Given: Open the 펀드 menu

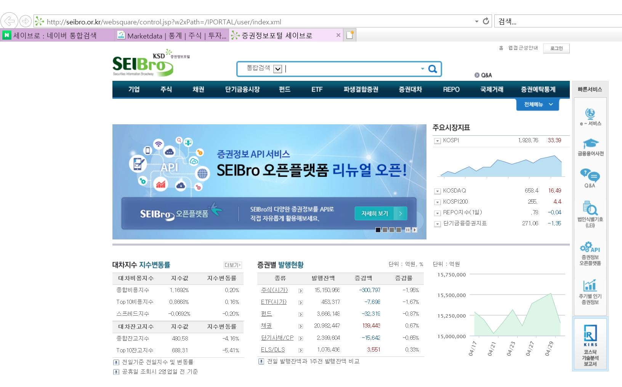Looking at the screenshot, I should (285, 89).
